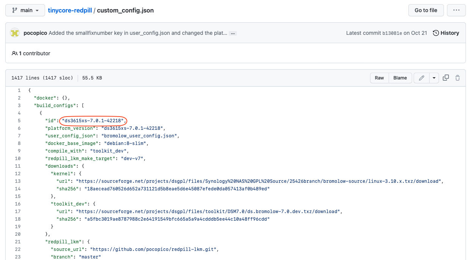This screenshot has height=260, width=475.
Task: Open Blame view for file
Action: coord(400,78)
